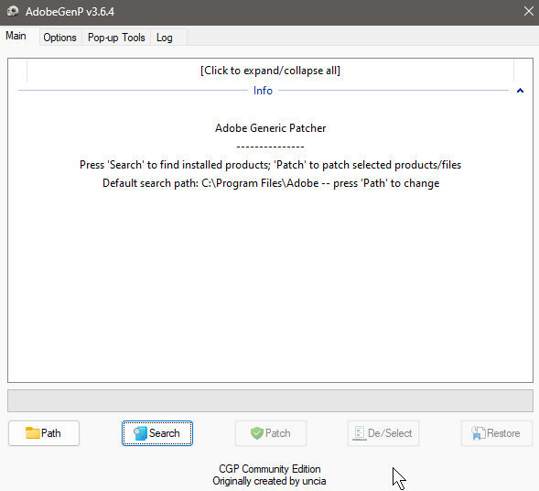The image size is (539, 491).
Task: Close the AdobeGenP window
Action: coord(529,11)
